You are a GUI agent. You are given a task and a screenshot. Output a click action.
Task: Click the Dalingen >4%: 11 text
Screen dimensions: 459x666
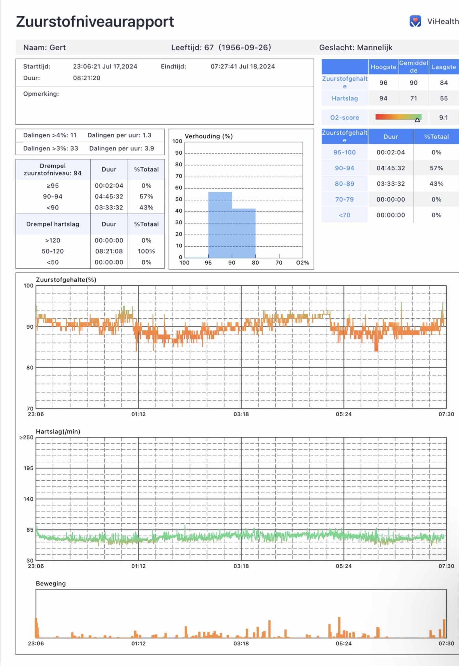coord(50,135)
